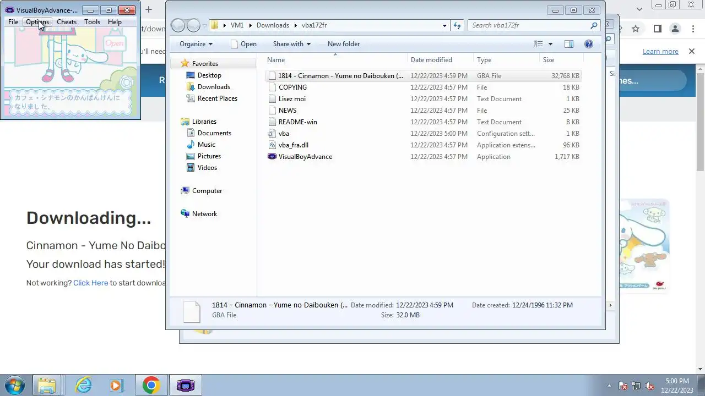
Task: Select the README-win document
Action: point(423,122)
